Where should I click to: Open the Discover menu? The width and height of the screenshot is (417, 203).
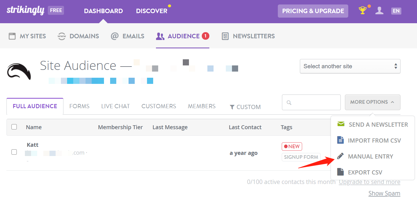151,11
